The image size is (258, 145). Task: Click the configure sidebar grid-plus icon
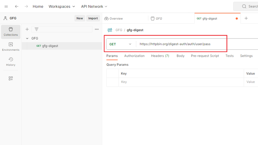[x=11, y=79]
